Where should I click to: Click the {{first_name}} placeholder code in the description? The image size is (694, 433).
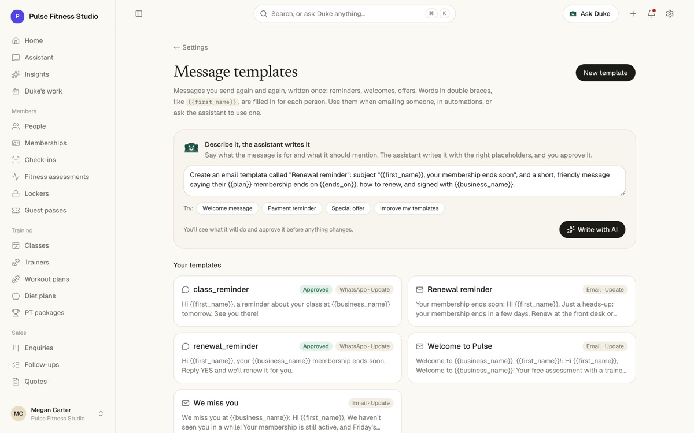(212, 102)
